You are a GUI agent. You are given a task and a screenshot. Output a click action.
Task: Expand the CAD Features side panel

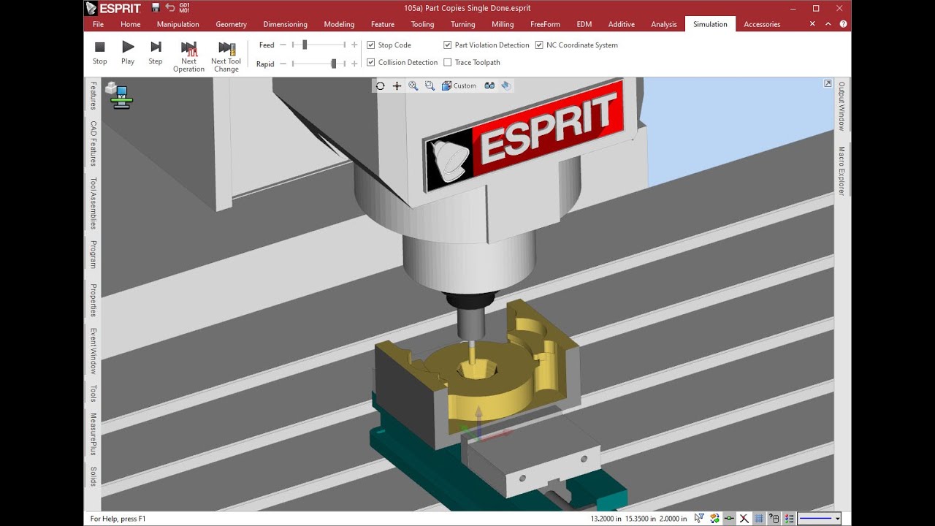93,144
